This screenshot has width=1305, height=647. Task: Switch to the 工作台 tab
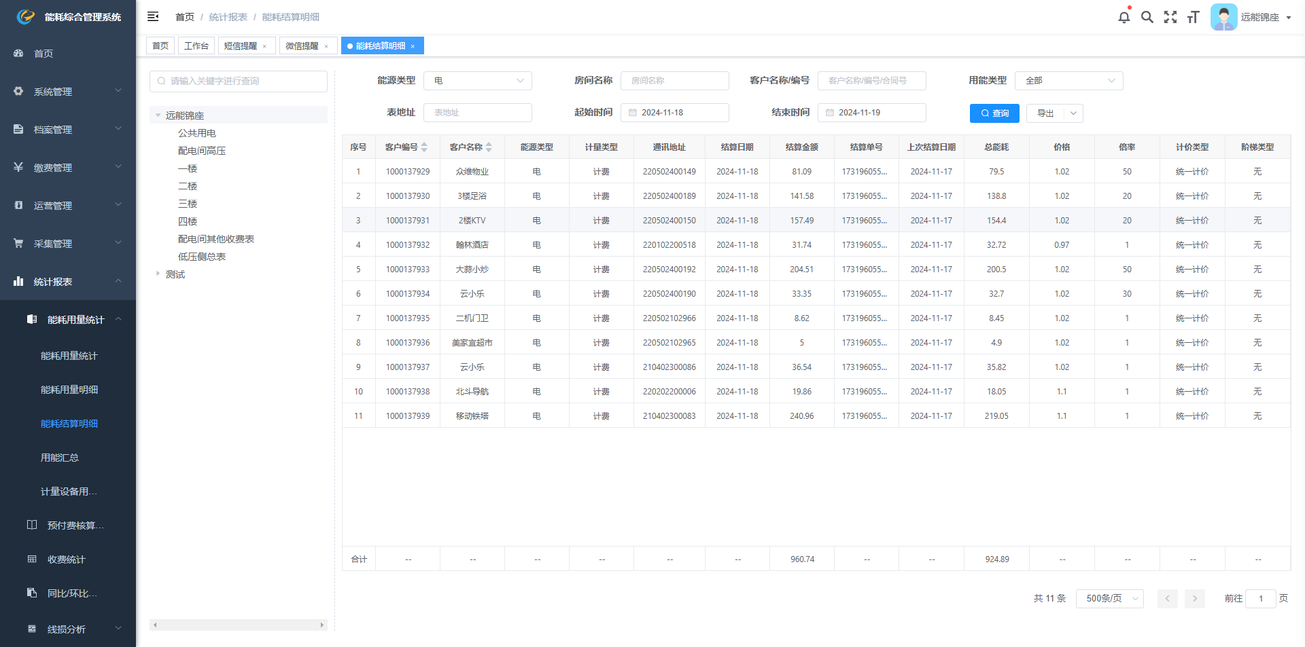pyautogui.click(x=196, y=45)
